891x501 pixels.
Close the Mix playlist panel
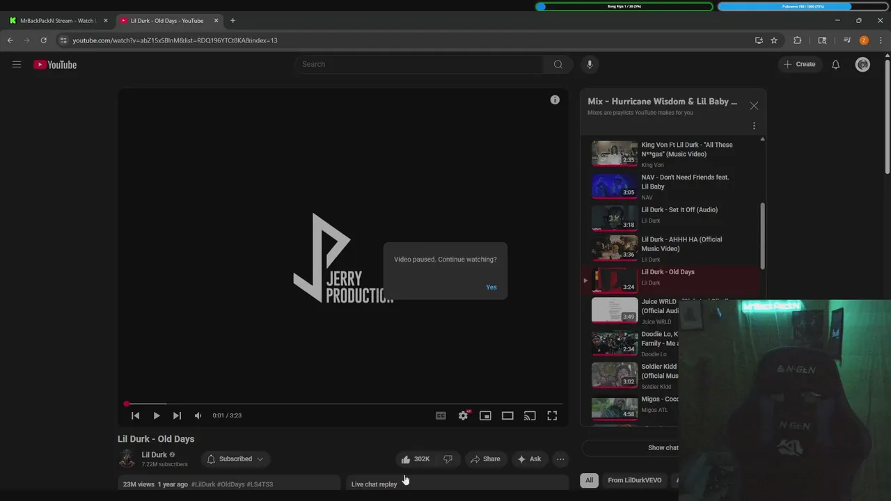click(754, 106)
